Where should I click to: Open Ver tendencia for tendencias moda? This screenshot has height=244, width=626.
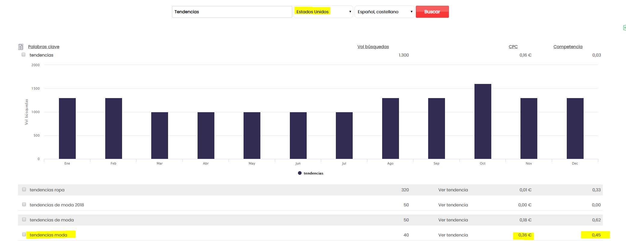[453, 235]
